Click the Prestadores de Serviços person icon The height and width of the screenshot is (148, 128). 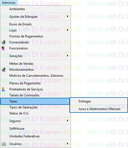(3, 89)
